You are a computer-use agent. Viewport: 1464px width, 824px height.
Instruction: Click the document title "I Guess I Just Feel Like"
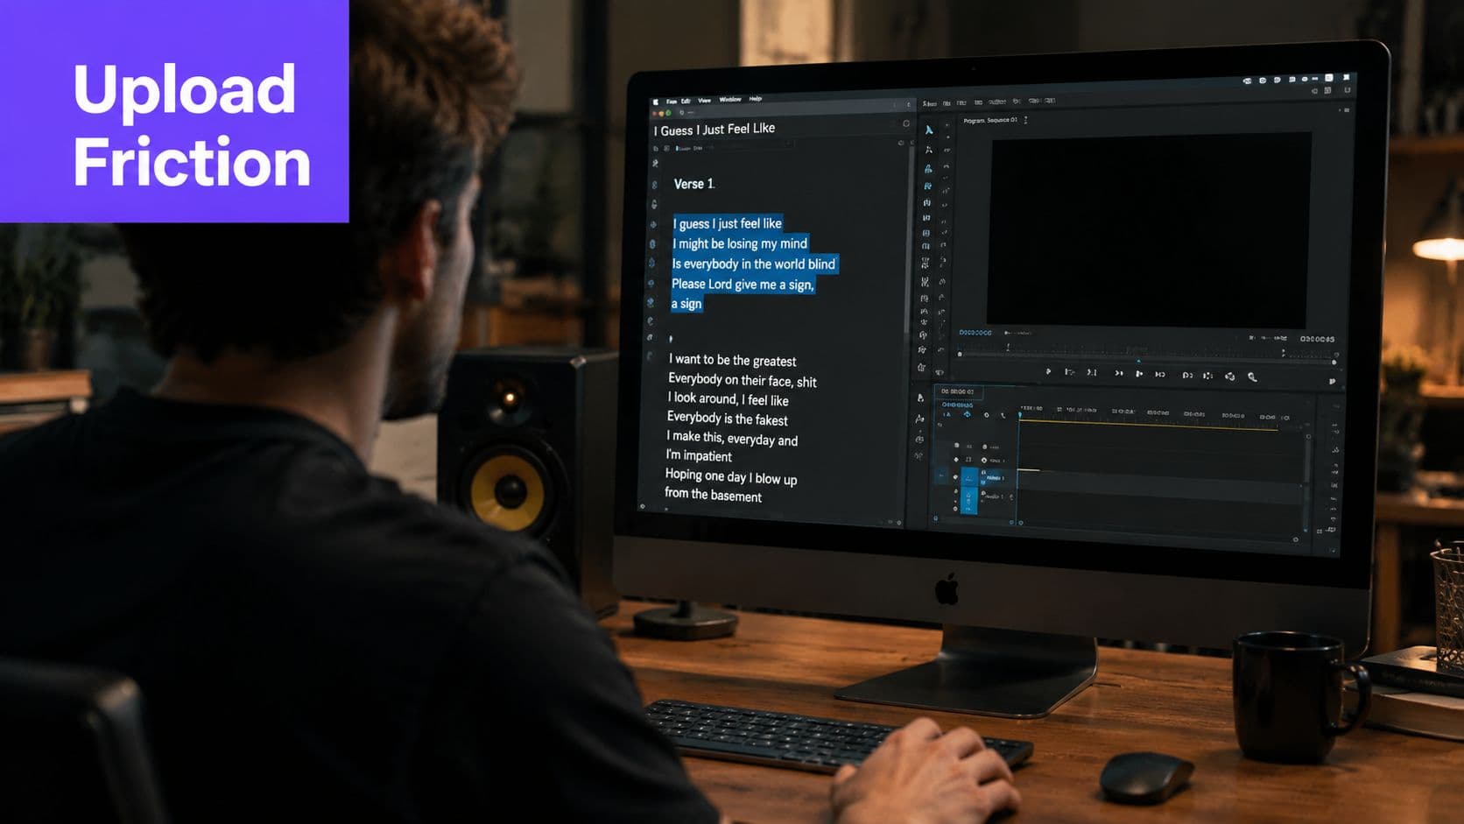[714, 130]
